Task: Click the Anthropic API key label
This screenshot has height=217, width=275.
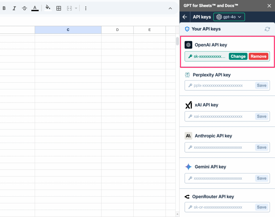Action: 214,136
